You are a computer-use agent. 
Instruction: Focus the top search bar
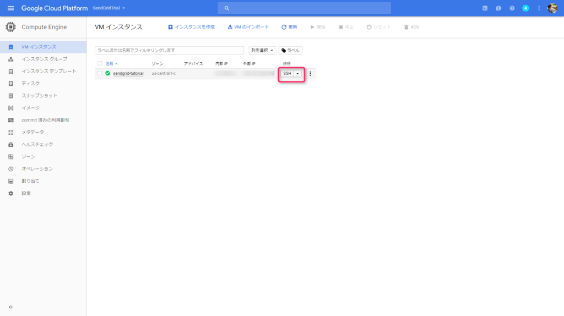coord(304,8)
